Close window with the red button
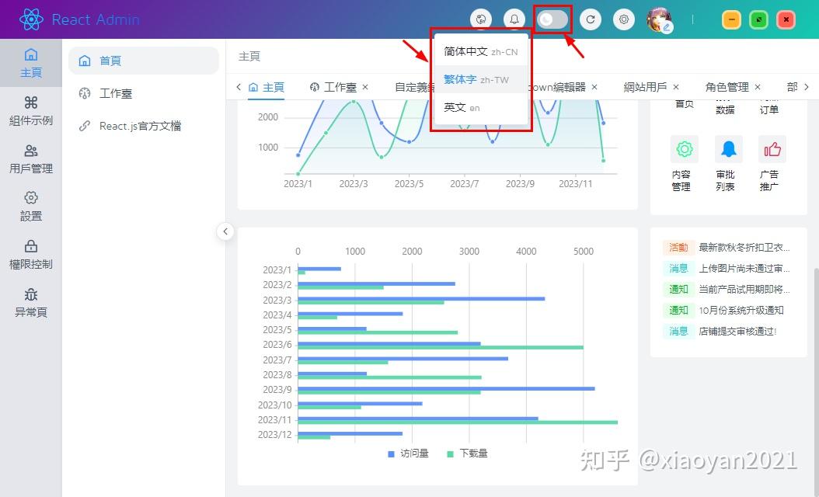The height and width of the screenshot is (497, 819). click(x=786, y=20)
